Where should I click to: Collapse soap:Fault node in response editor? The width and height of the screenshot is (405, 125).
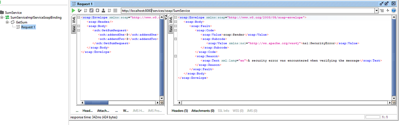click(176, 26)
